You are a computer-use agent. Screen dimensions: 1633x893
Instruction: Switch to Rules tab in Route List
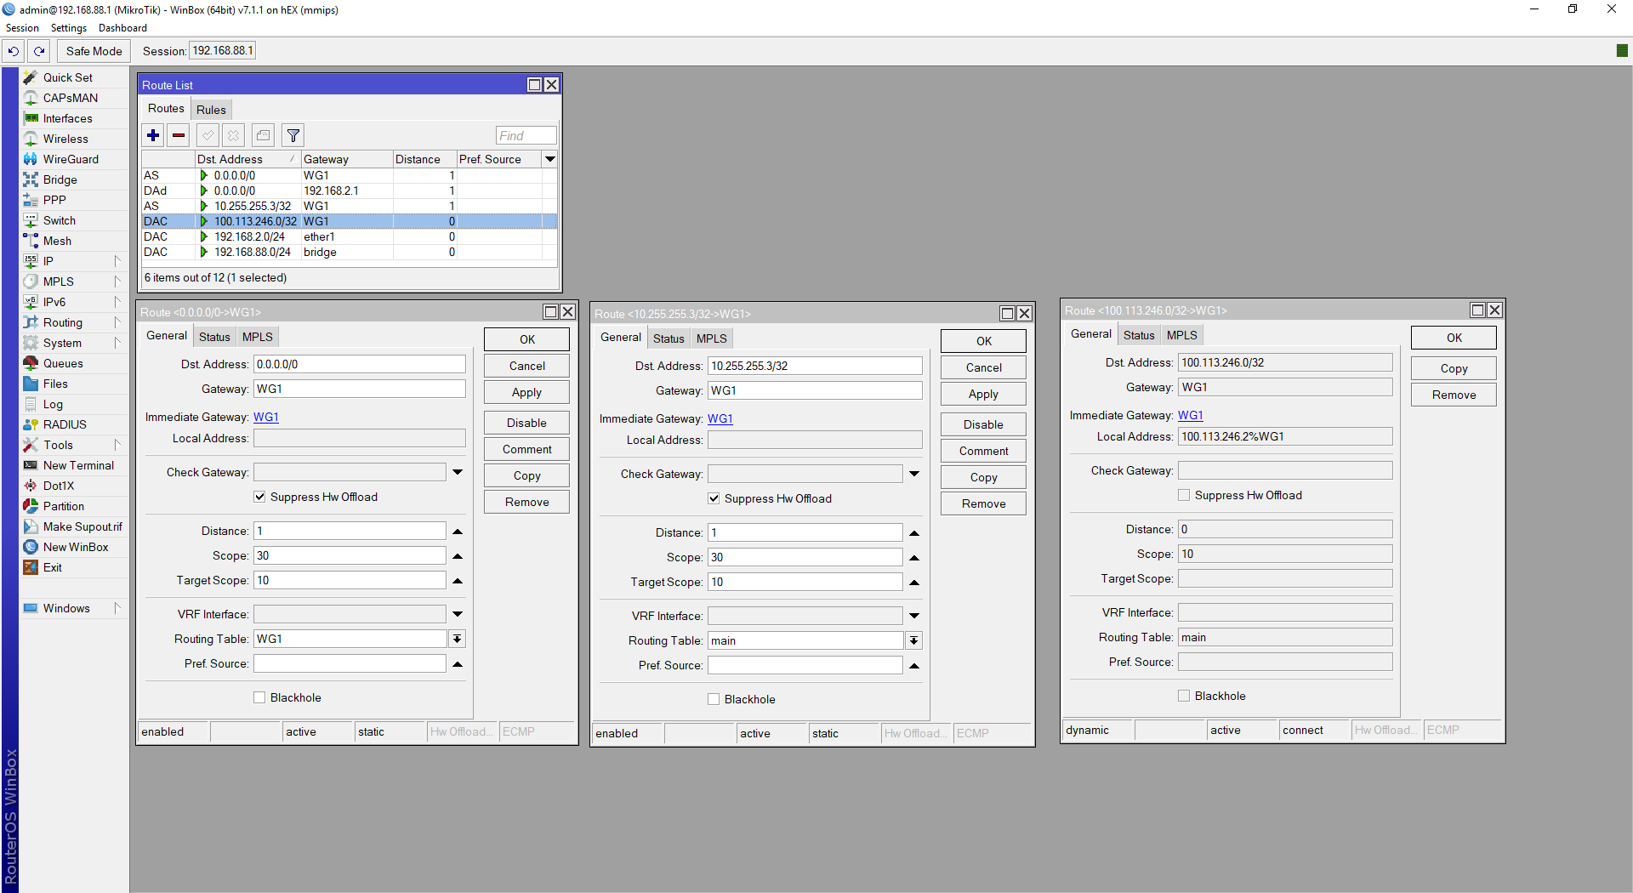211,110
